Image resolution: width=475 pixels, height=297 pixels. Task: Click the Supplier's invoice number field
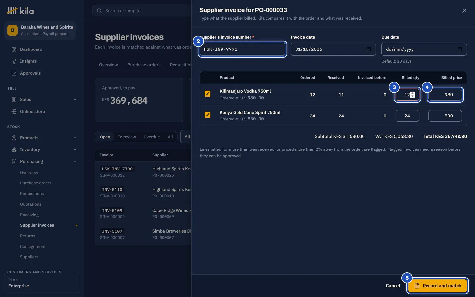point(242,49)
